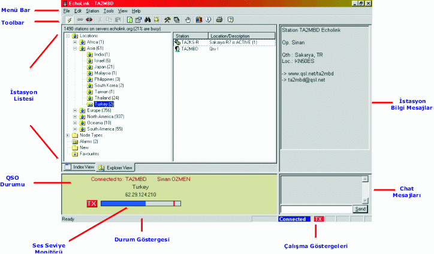Switch to the Explorer View tab
434x254 pixels.
coord(116,168)
